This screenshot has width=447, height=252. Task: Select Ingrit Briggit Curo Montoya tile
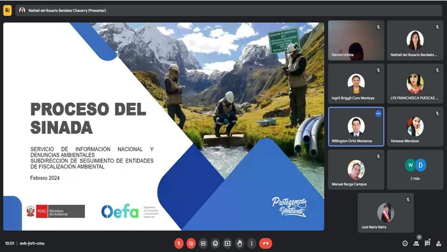[x=356, y=84]
